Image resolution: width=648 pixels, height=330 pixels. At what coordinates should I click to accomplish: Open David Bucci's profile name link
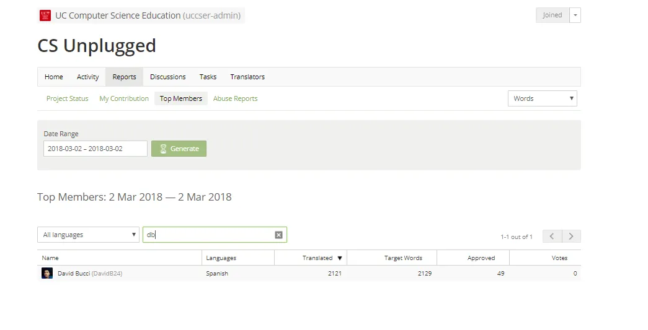(90, 273)
